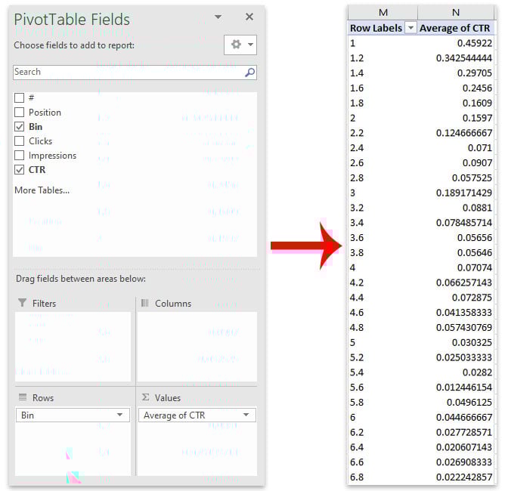Check the Impressions field checkbox
505x491 pixels.
(20, 155)
